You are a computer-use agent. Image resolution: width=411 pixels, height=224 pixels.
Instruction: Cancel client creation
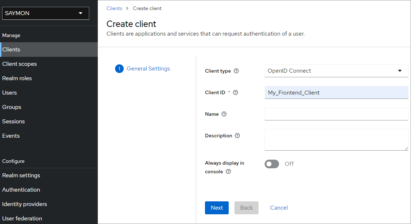279,208
